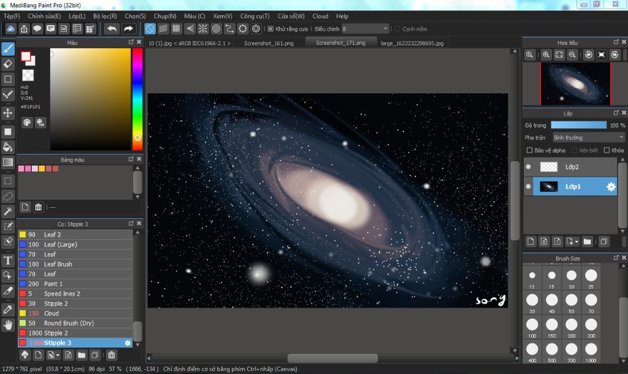Select the Hand tool

pyautogui.click(x=8, y=325)
